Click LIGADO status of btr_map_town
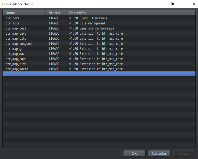Screen dimensions: 198x159 (54, 59)
